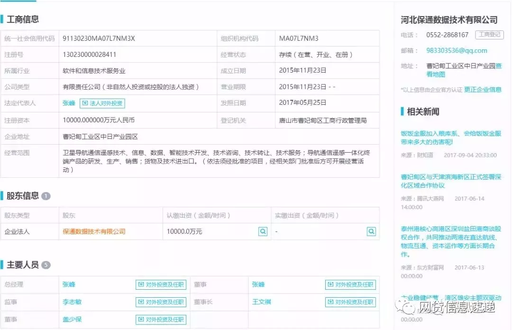Open 董事长 王文祺 person link
Viewport: 512px width, 330px height.
coord(262,302)
